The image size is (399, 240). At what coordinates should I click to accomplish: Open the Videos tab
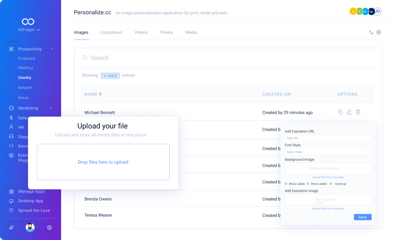(141, 32)
